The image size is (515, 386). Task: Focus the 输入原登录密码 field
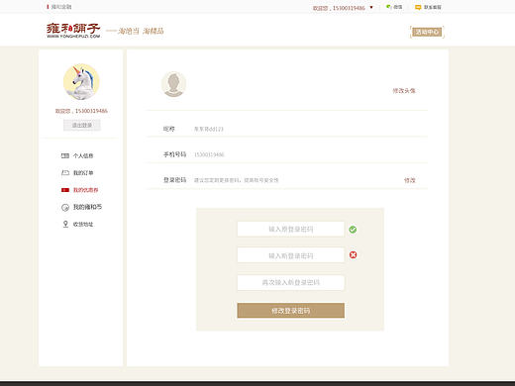[290, 229]
